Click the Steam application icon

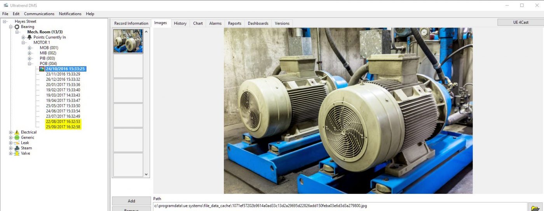click(x=17, y=148)
